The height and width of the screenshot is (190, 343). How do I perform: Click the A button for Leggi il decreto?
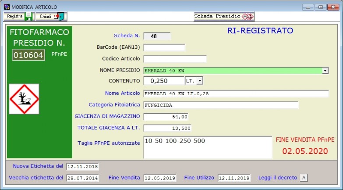[304, 178]
